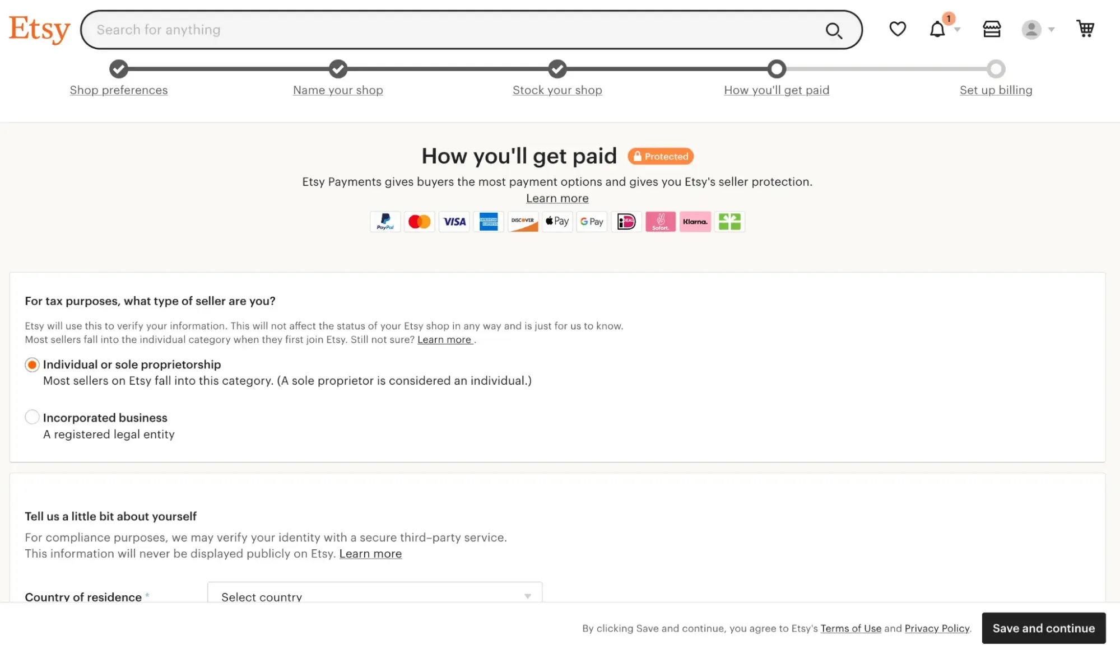Click the PayPal payment icon
Viewport: 1120px width, 654px height.
click(385, 221)
